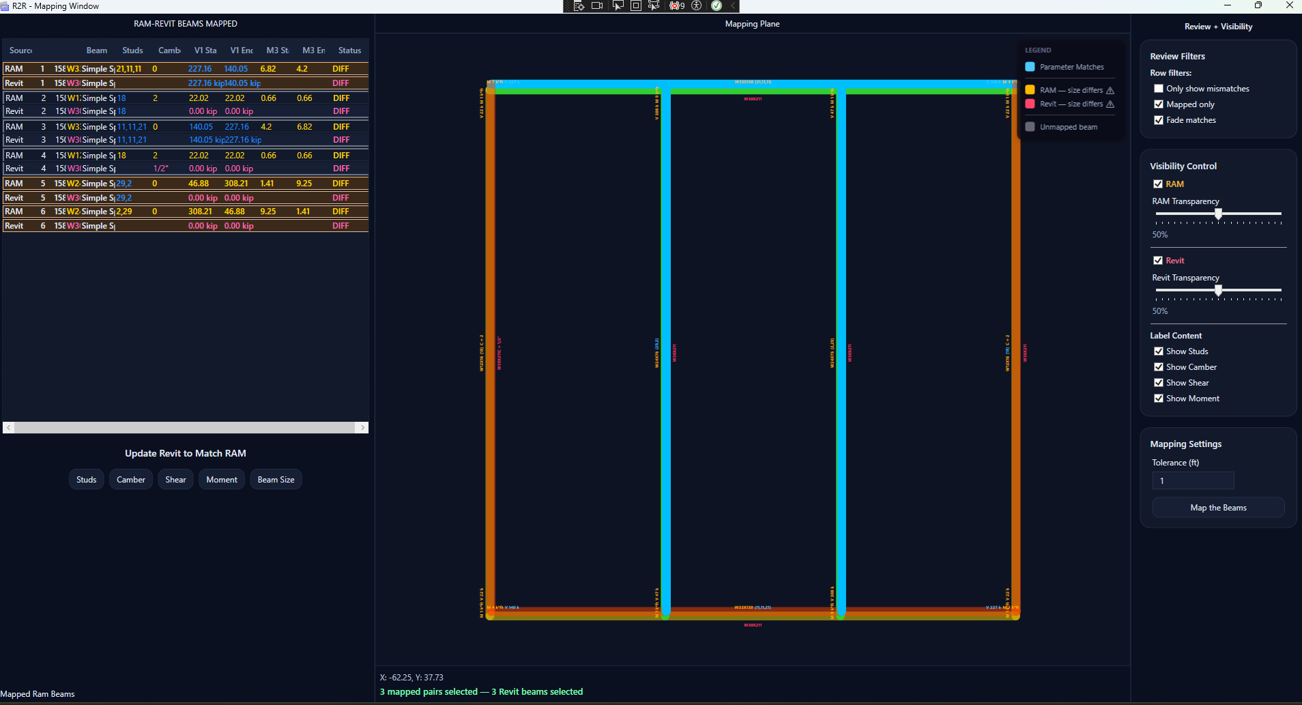Enable Only show mismatches filter
Image resolution: width=1302 pixels, height=705 pixels.
click(x=1159, y=89)
